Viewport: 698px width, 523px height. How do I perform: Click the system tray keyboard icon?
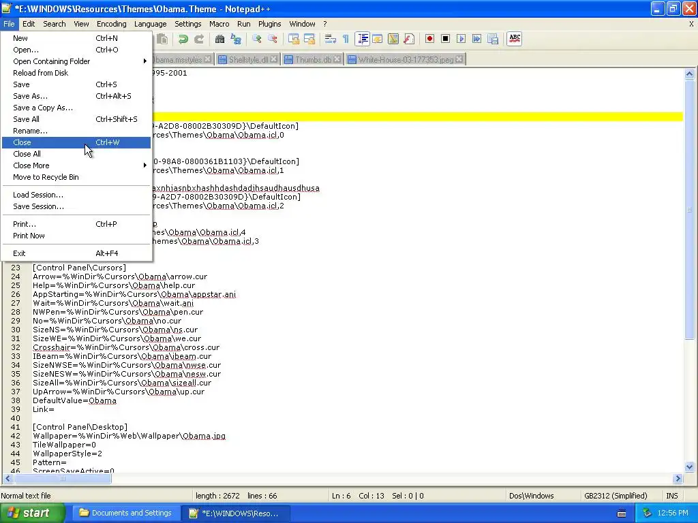(622, 513)
